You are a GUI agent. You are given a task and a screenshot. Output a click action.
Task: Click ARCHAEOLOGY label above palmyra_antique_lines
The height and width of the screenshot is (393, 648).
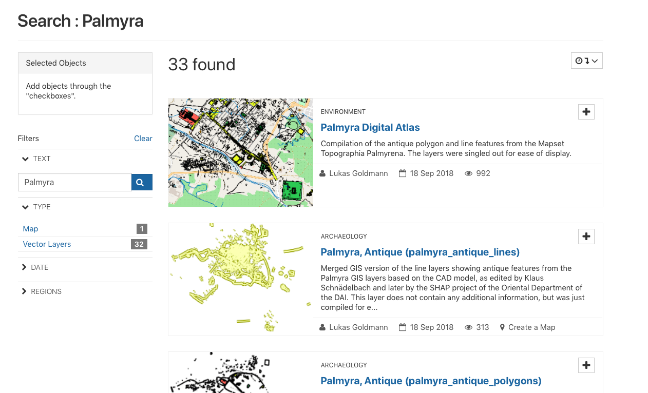(x=344, y=237)
